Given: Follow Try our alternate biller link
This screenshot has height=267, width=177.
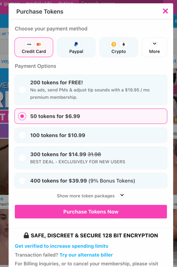Looking at the screenshot, I should 86,255.
